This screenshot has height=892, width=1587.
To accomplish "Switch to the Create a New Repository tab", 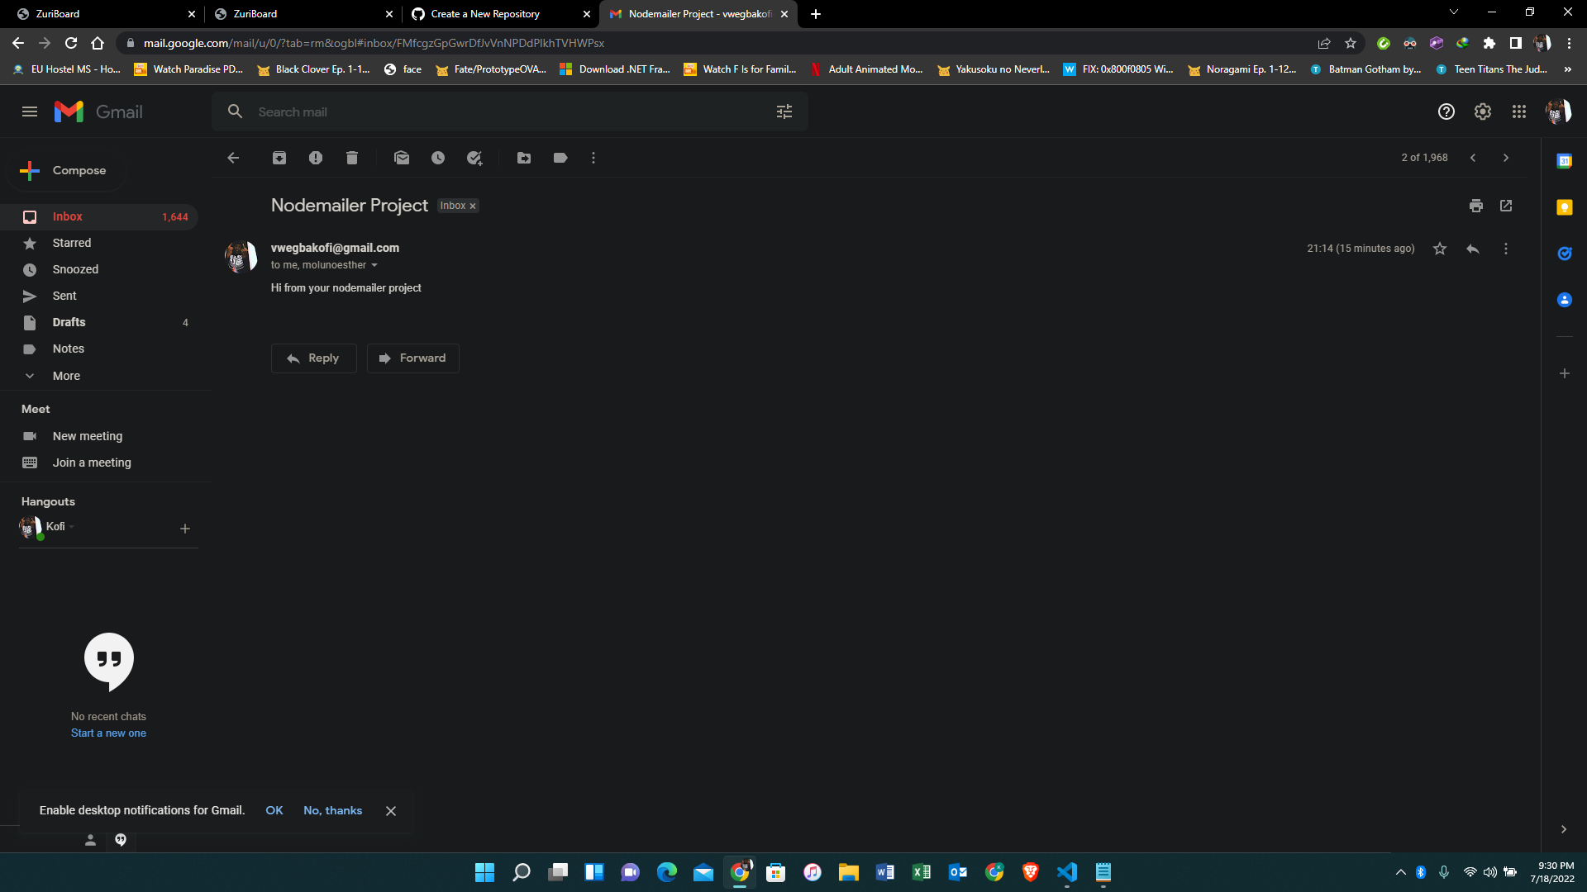I will click(x=488, y=14).
